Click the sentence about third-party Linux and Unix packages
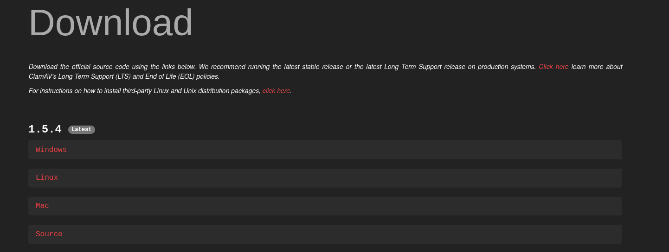 [x=160, y=91]
